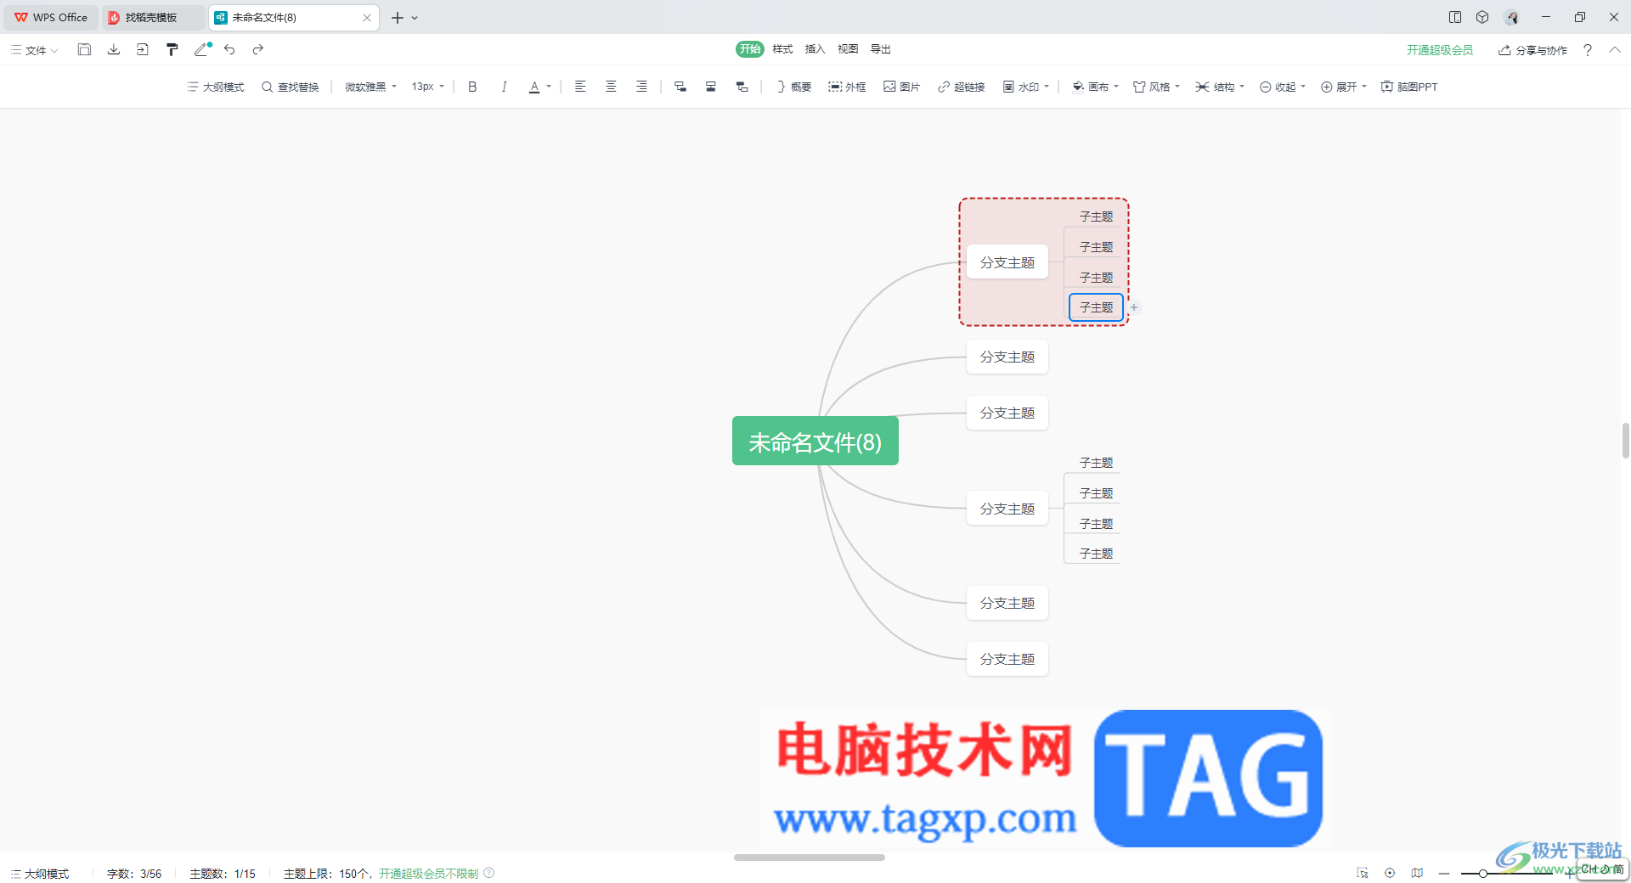The width and height of the screenshot is (1631, 883).
Task: Insert a subtopic with the first node icon
Action: pos(680,87)
